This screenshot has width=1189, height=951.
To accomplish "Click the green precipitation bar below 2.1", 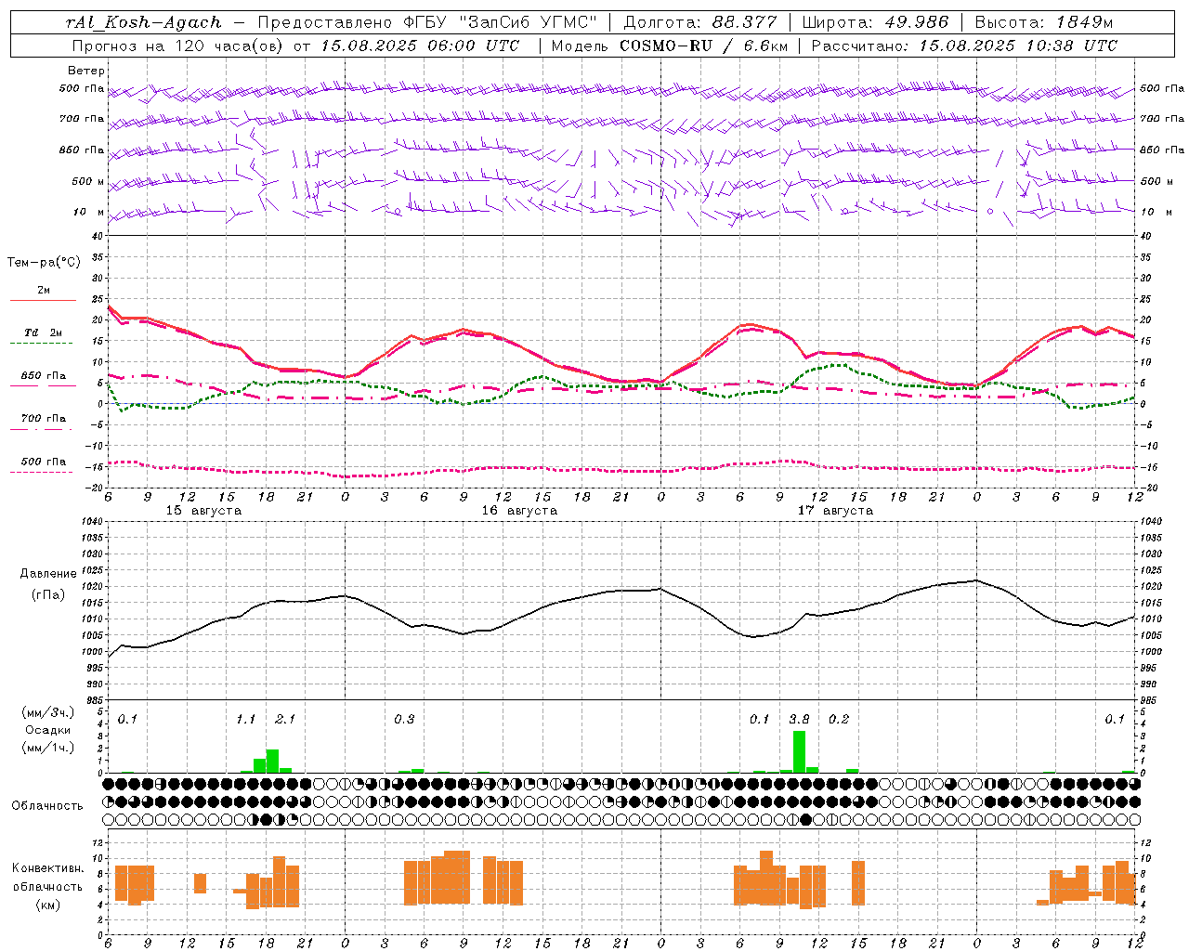I will coord(272,761).
